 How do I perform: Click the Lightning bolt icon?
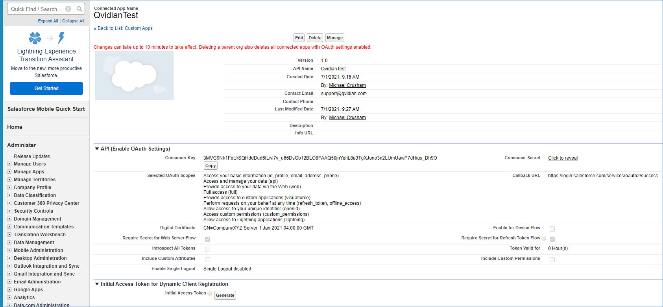pos(61,38)
